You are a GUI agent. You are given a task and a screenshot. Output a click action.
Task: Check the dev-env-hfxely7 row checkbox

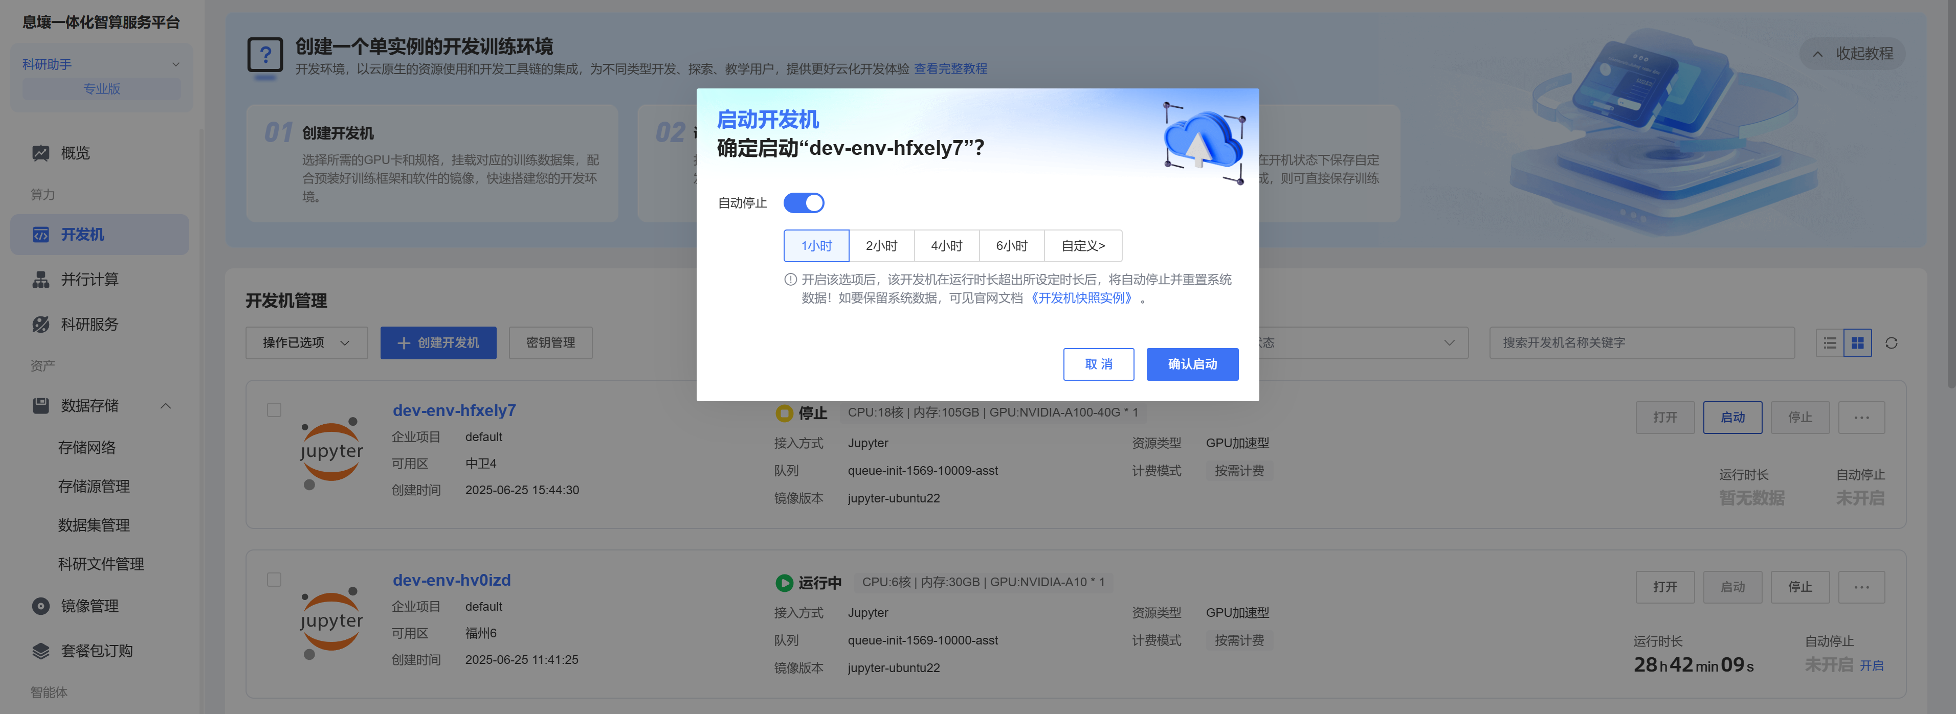[x=274, y=410]
